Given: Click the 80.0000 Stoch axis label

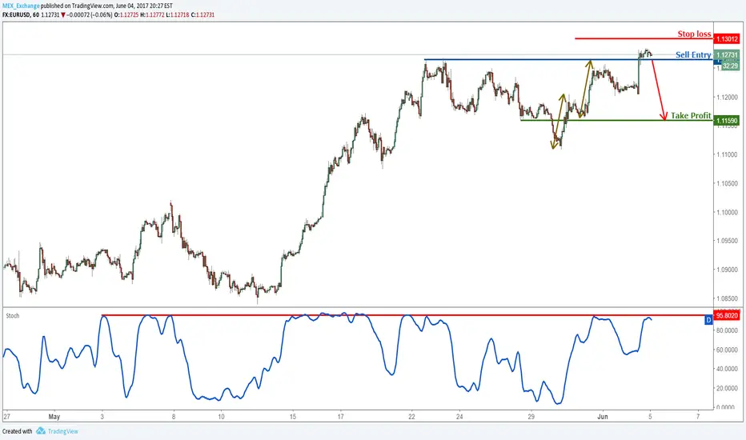Looking at the screenshot, I should tap(728, 330).
